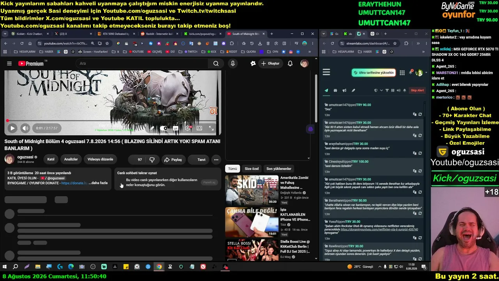Image resolution: width=499 pixels, height=281 pixels.
Task: Open the Streamlabs shield moderation icon
Action: coord(376,91)
